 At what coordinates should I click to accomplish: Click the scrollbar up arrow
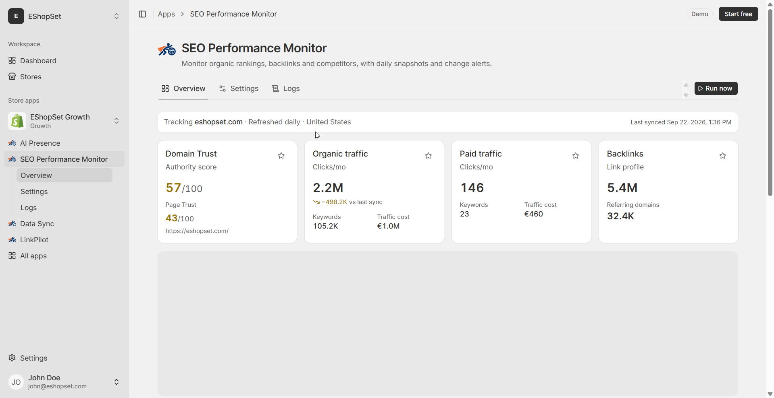(x=770, y=4)
